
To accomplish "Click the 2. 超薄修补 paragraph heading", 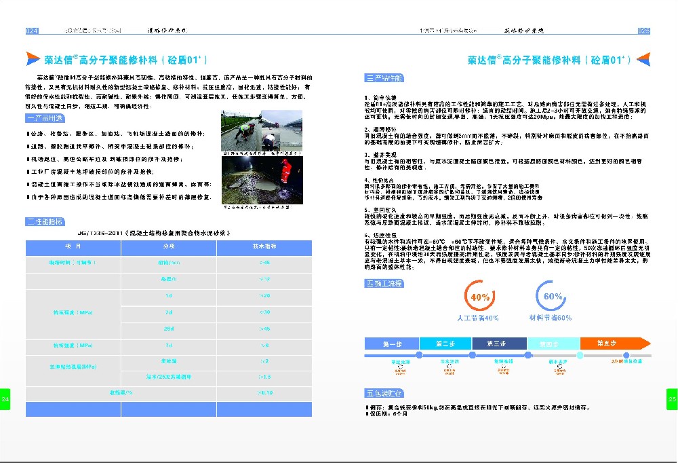I will click(380, 130).
